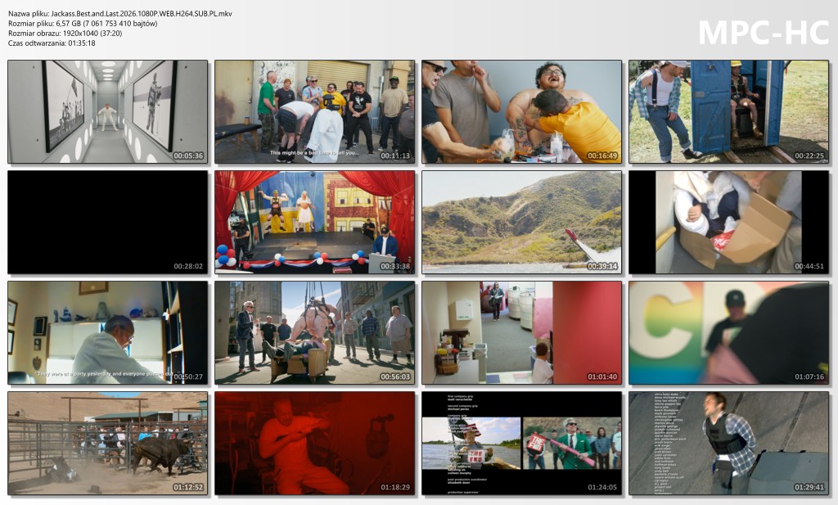Click the 'Rozmiar obrazu: 1920x1040' line
Image resolution: width=838 pixels, height=505 pixels.
(x=65, y=33)
